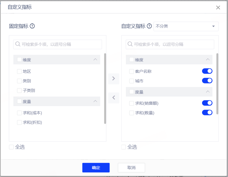Close the 自定义指标 dialog
Screen dimensions: 228x177
coord(218,8)
